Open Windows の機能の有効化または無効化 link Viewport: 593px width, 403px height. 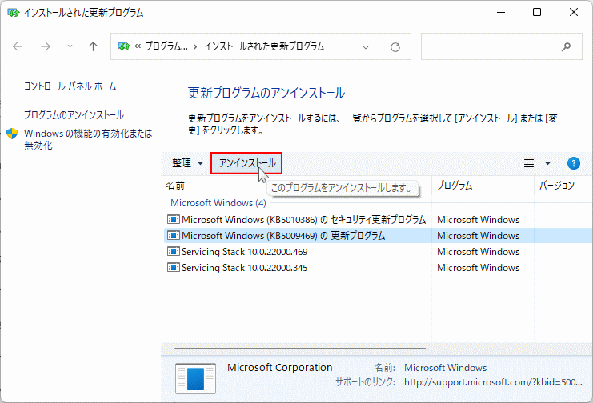pyautogui.click(x=88, y=139)
